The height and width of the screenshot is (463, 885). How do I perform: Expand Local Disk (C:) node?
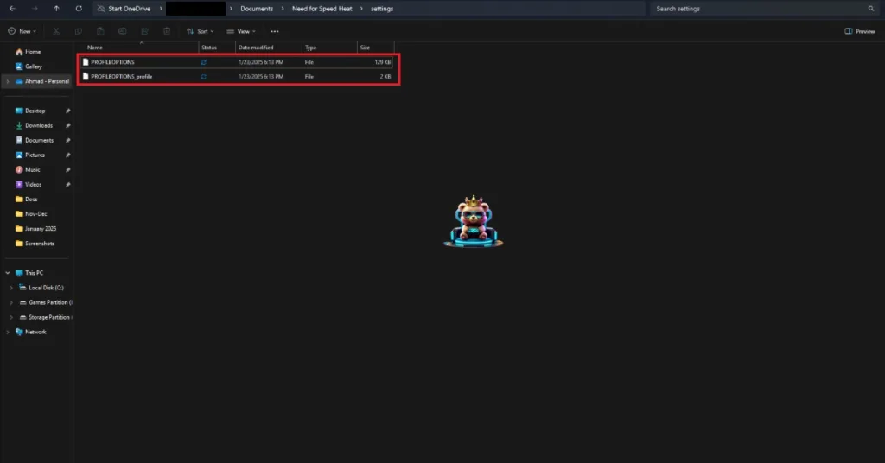point(11,288)
